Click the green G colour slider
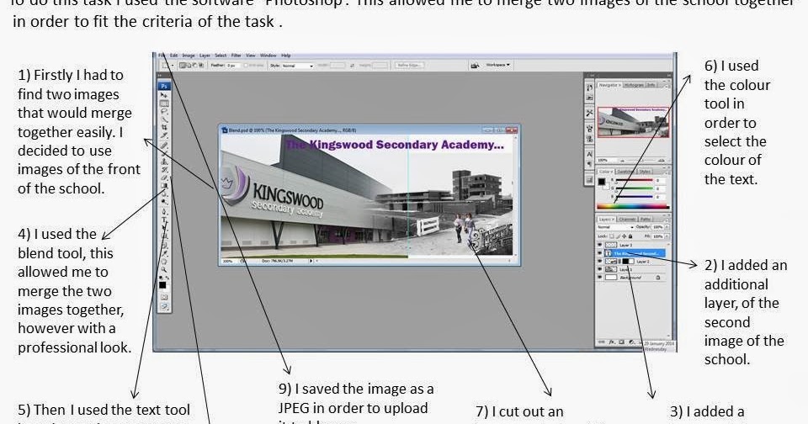This screenshot has height=424, width=808. 635,188
